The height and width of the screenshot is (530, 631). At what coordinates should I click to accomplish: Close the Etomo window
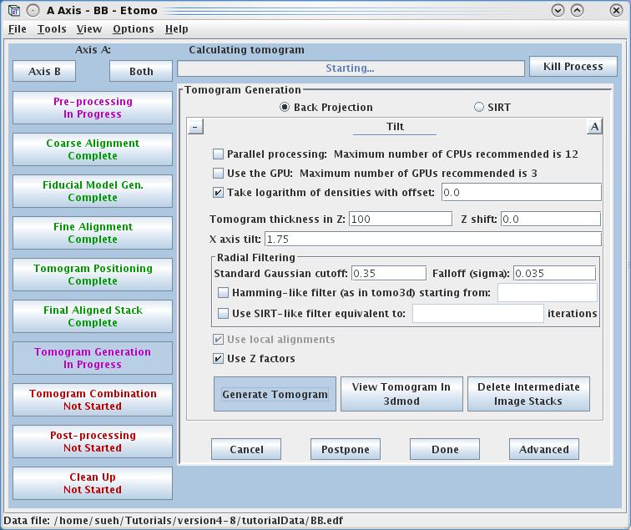(x=616, y=10)
